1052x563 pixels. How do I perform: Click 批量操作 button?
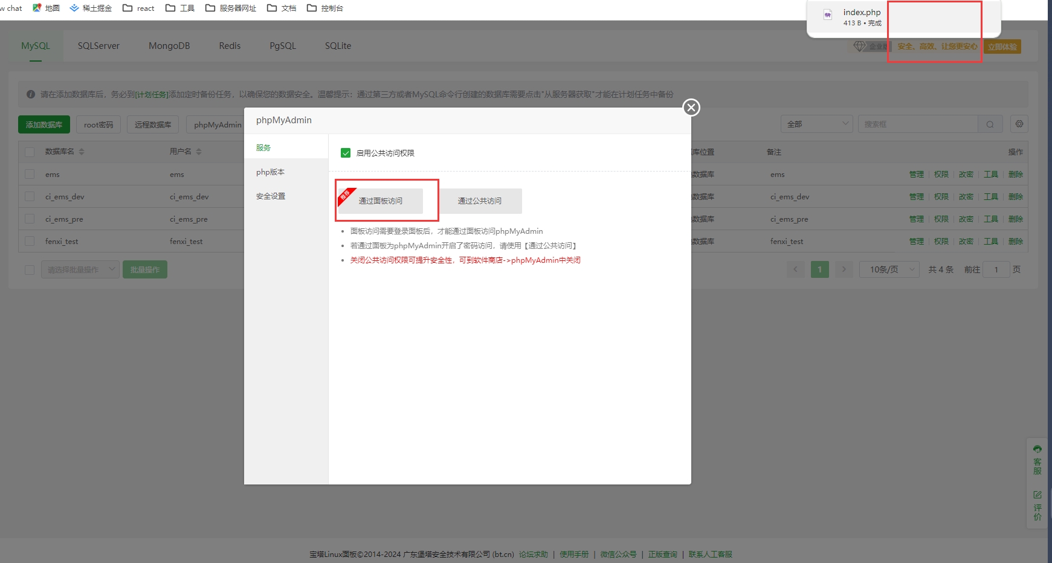tap(145, 269)
